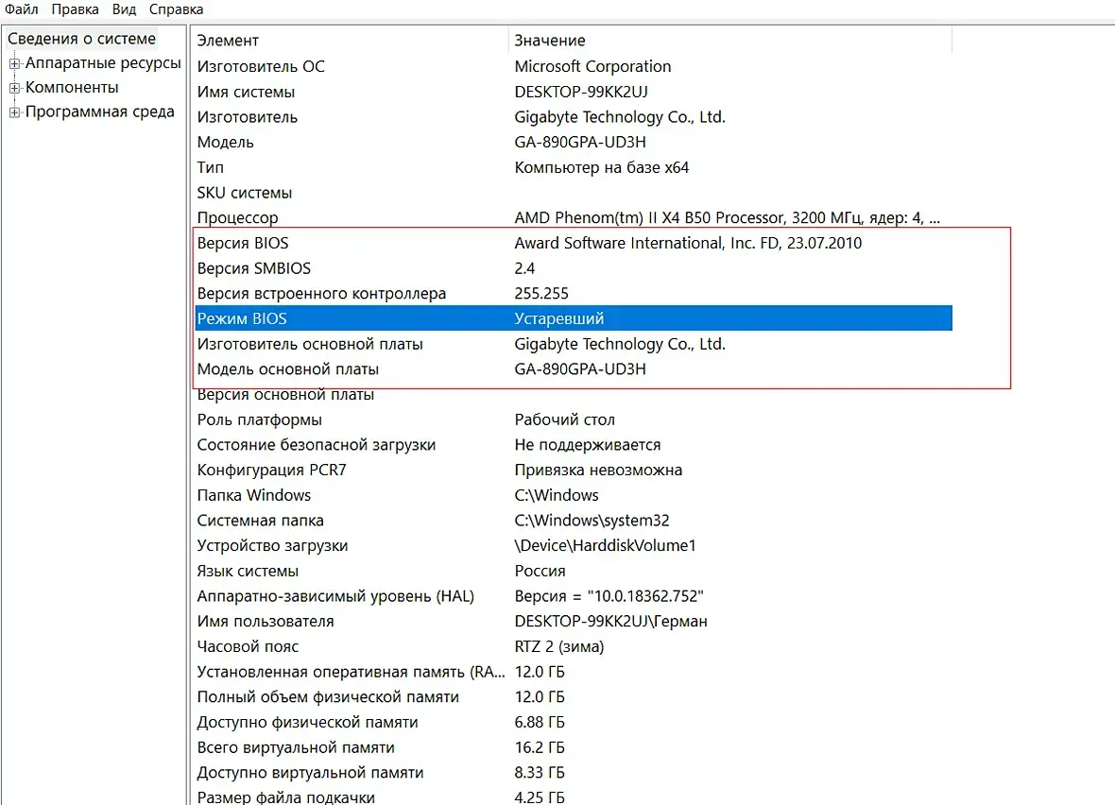Open the Правка menu

click(x=75, y=9)
